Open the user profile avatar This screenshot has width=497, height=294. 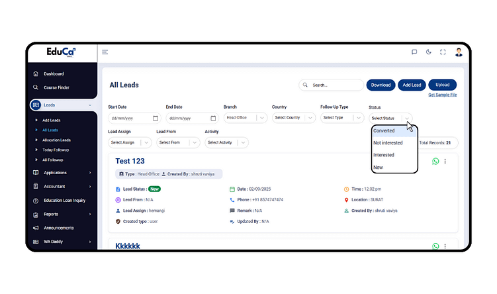[459, 52]
